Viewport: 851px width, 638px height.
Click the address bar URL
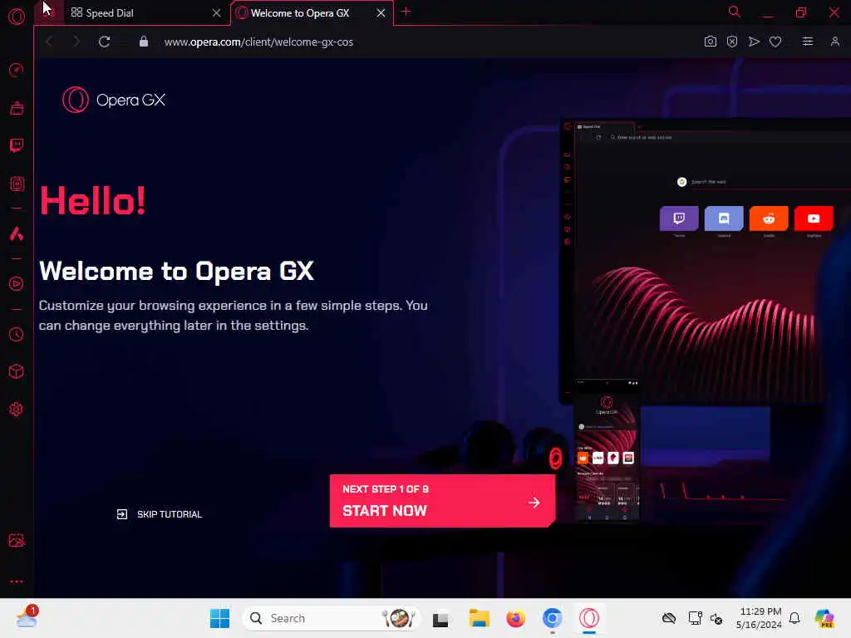[x=258, y=42]
